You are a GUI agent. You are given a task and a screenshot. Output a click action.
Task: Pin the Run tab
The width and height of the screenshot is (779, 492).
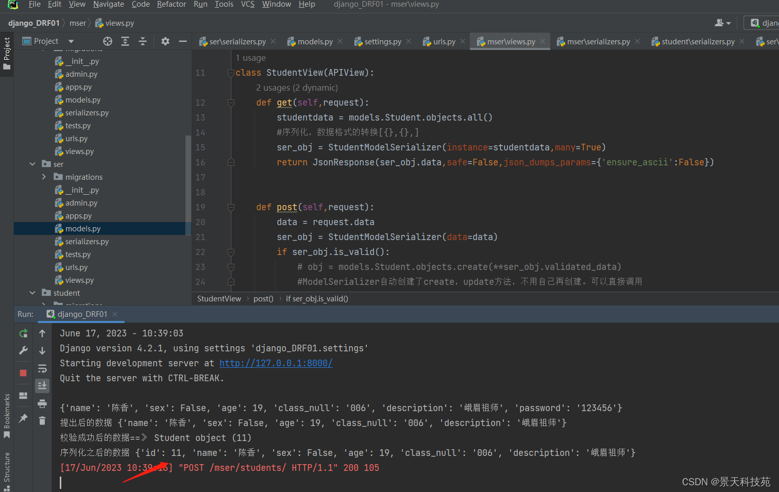point(23,418)
